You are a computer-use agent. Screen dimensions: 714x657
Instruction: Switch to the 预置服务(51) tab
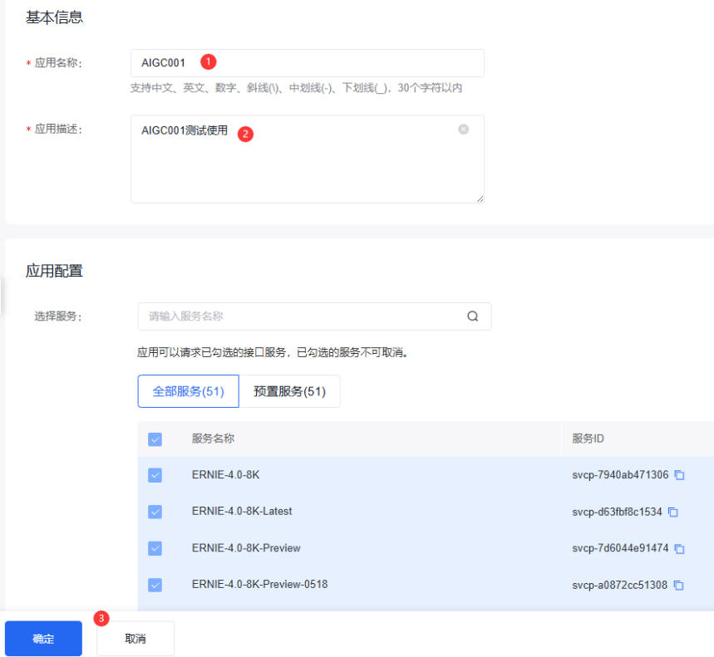tap(289, 391)
